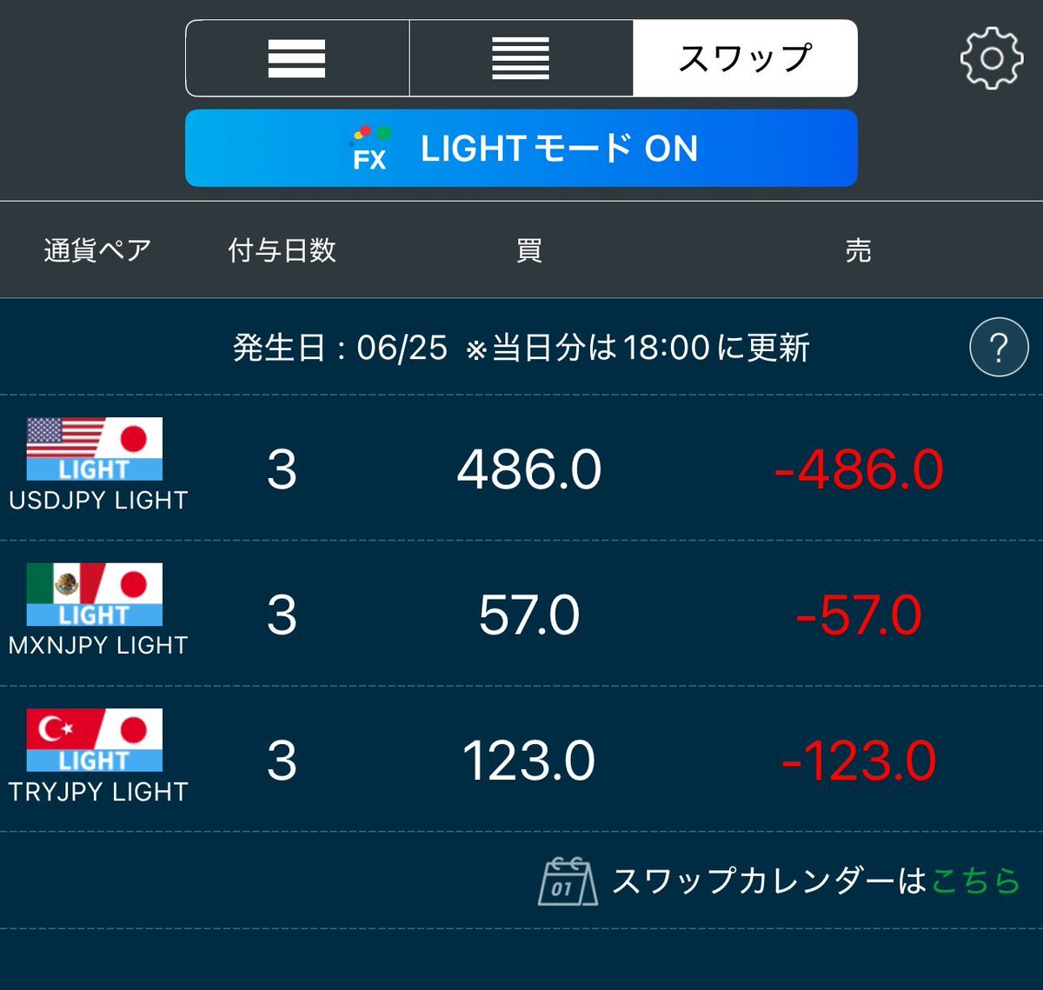Select USDJPY buy swap value 486.0

529,469
